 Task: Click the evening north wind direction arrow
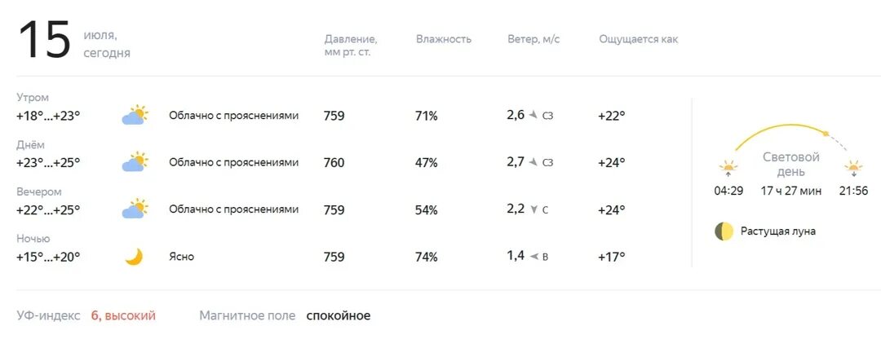533,209
